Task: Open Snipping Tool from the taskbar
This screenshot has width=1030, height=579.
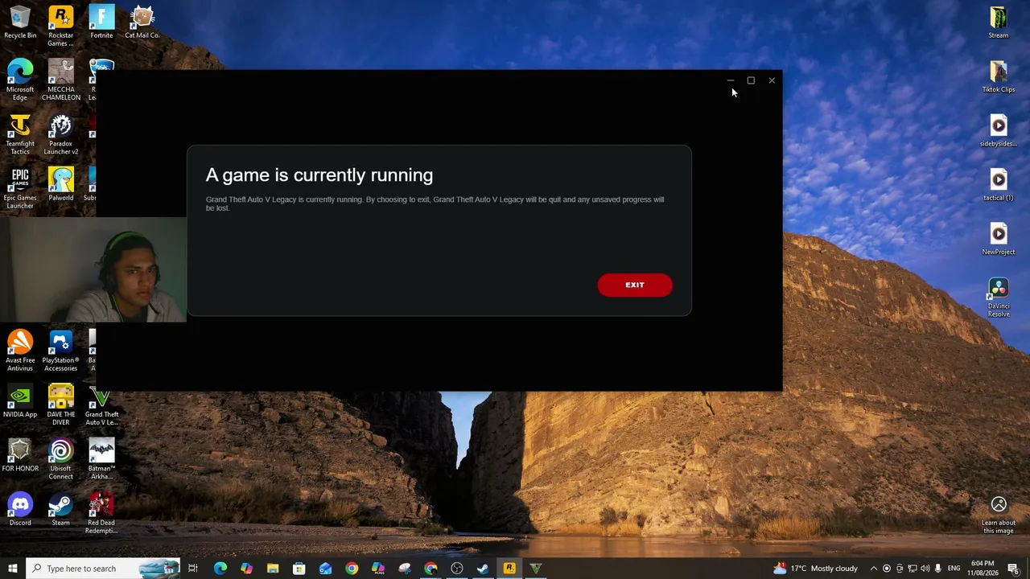Action: coord(404,569)
